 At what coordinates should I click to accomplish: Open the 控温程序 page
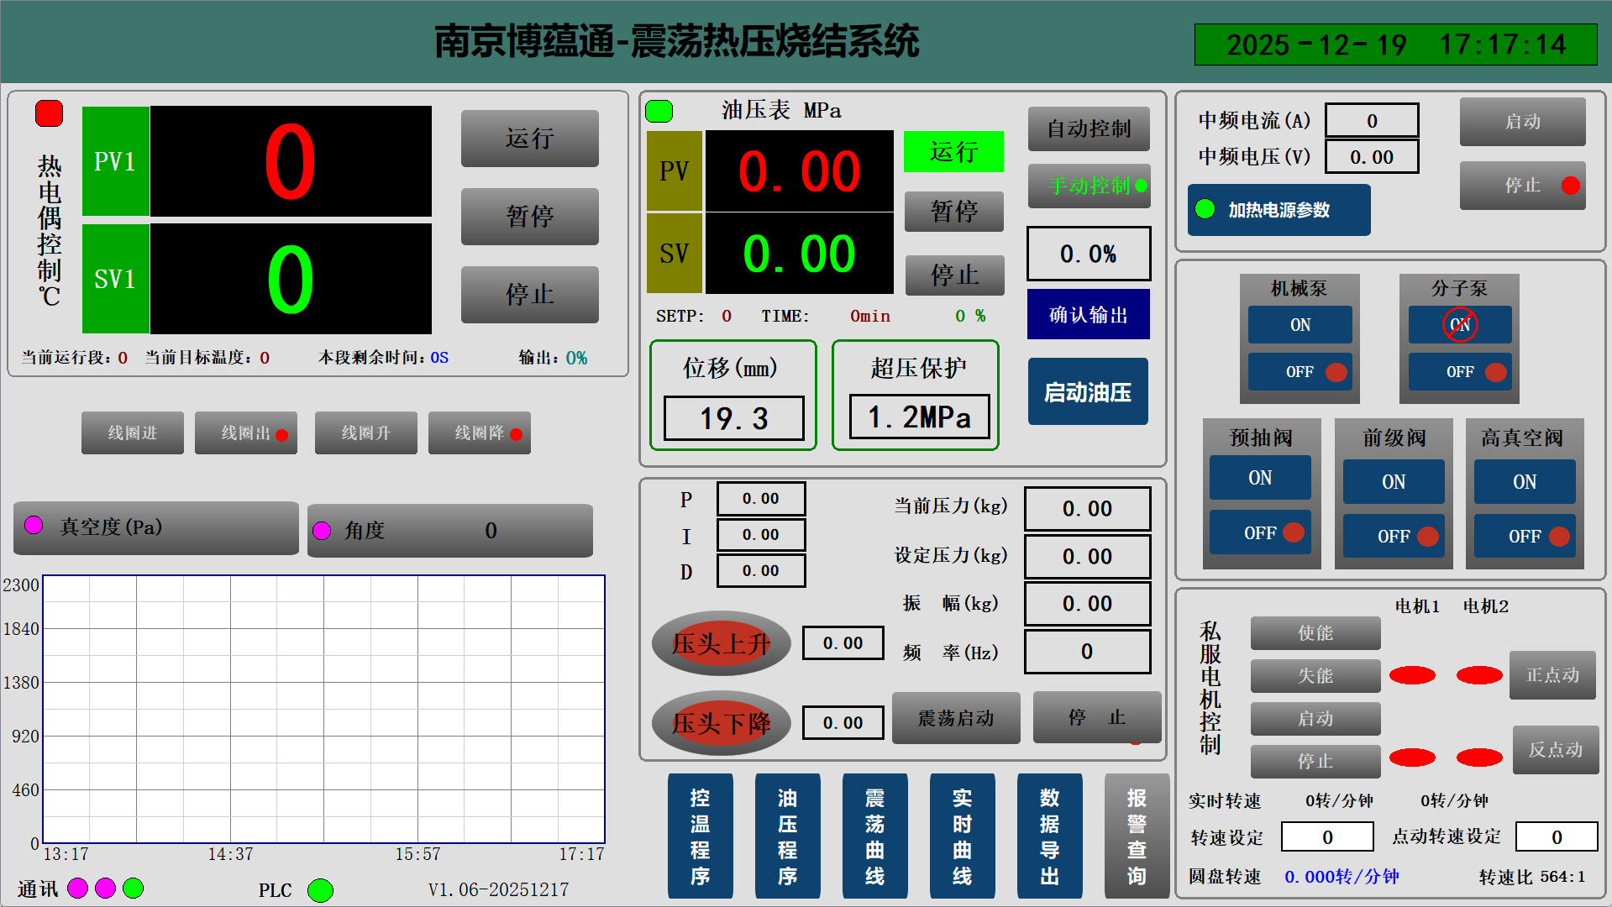tap(700, 836)
